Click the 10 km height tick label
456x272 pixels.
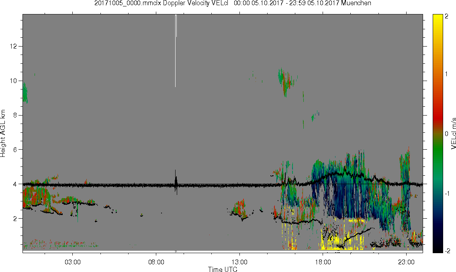click(13, 81)
